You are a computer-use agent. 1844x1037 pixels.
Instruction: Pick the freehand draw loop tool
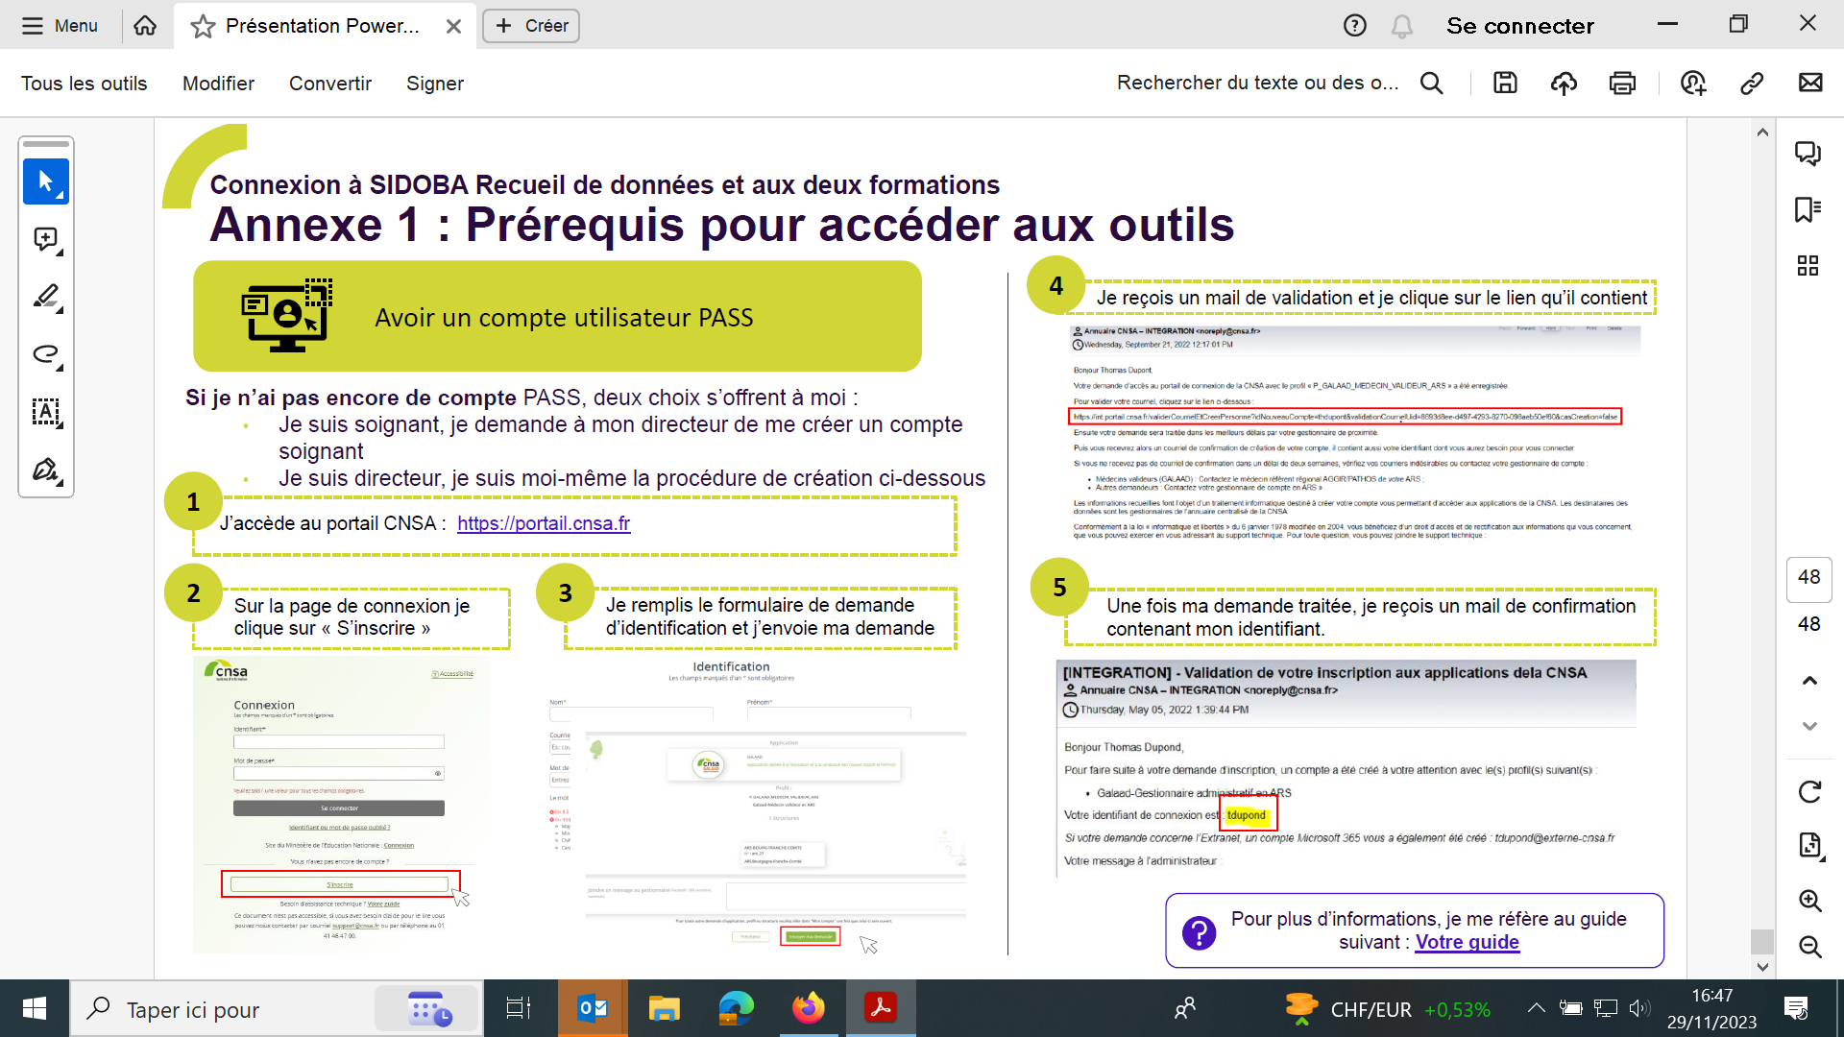45,354
